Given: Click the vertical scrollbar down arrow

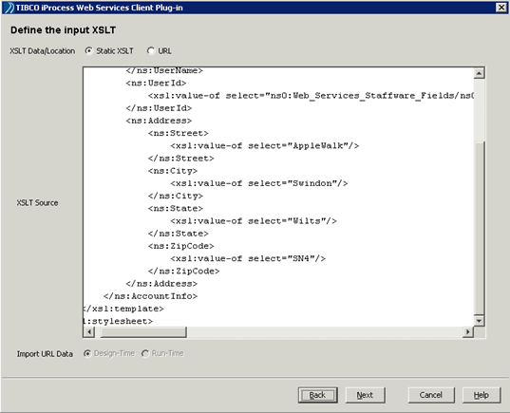Looking at the screenshot, I should (x=479, y=321).
